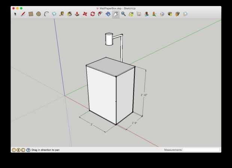Click the large front face of box

102,95
